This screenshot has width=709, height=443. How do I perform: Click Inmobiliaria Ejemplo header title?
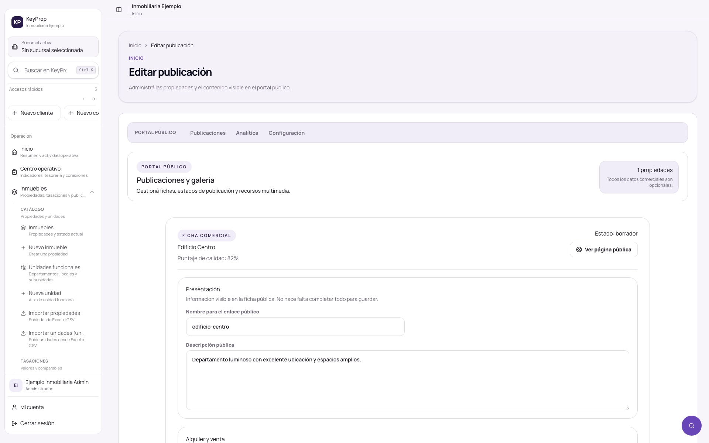click(x=156, y=6)
